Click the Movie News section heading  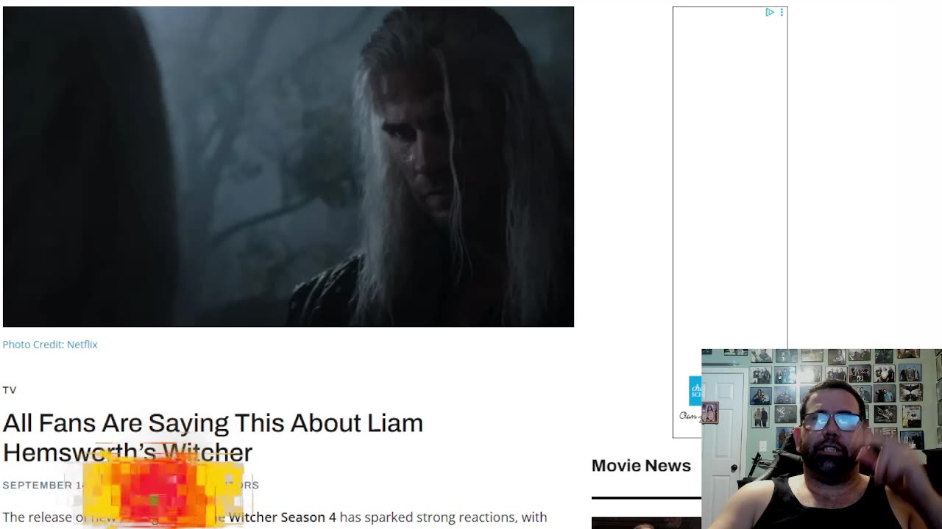point(641,466)
